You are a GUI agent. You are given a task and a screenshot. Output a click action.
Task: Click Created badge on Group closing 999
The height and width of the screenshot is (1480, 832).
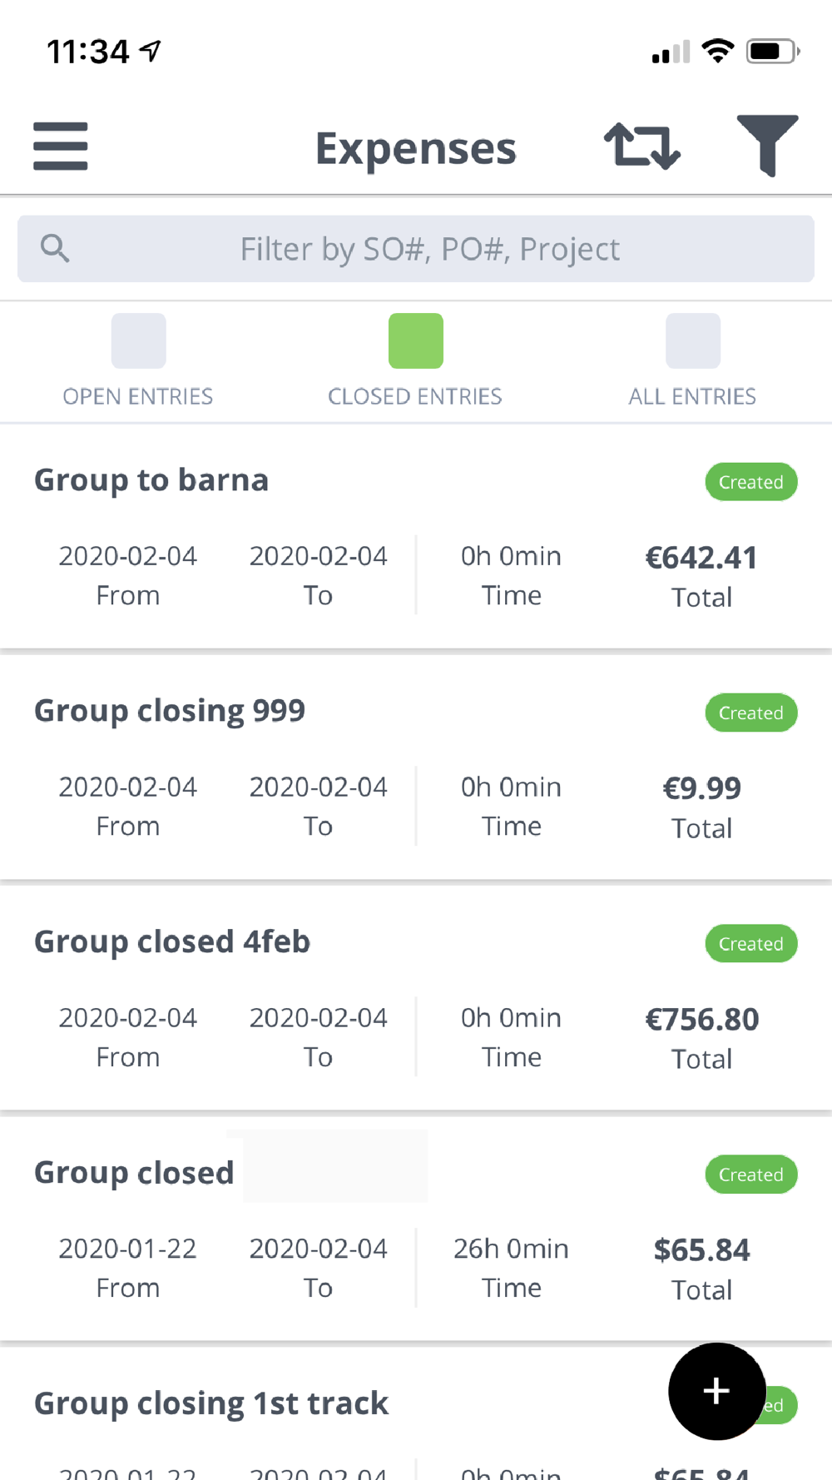[750, 713]
